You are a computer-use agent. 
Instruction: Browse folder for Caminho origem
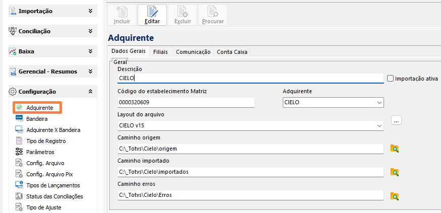(395, 149)
